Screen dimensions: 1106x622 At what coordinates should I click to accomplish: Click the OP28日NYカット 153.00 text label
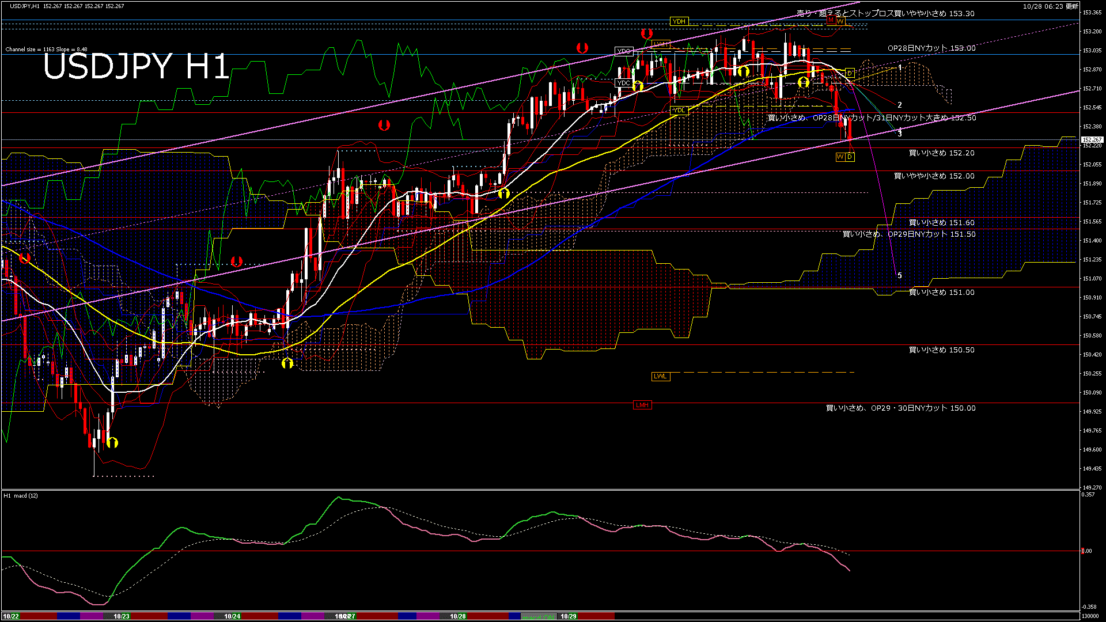point(931,48)
